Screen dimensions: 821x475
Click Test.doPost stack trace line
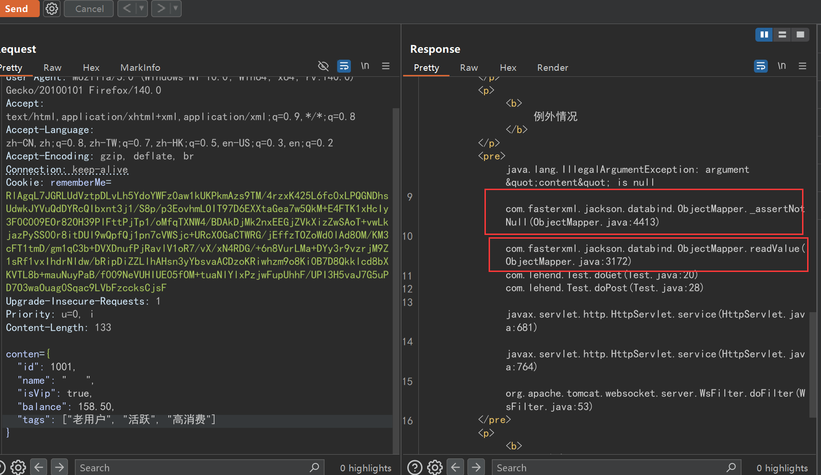click(x=604, y=288)
